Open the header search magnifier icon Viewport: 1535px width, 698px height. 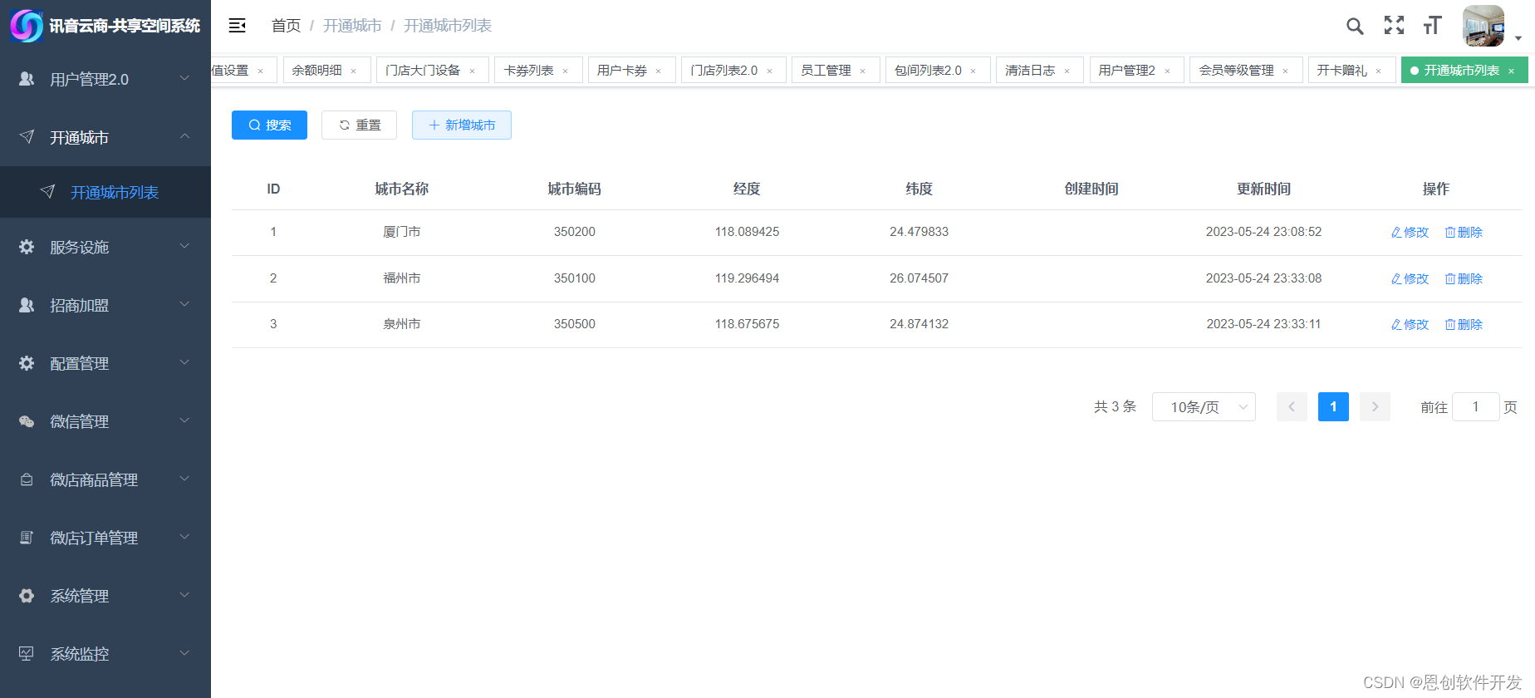[x=1355, y=27]
